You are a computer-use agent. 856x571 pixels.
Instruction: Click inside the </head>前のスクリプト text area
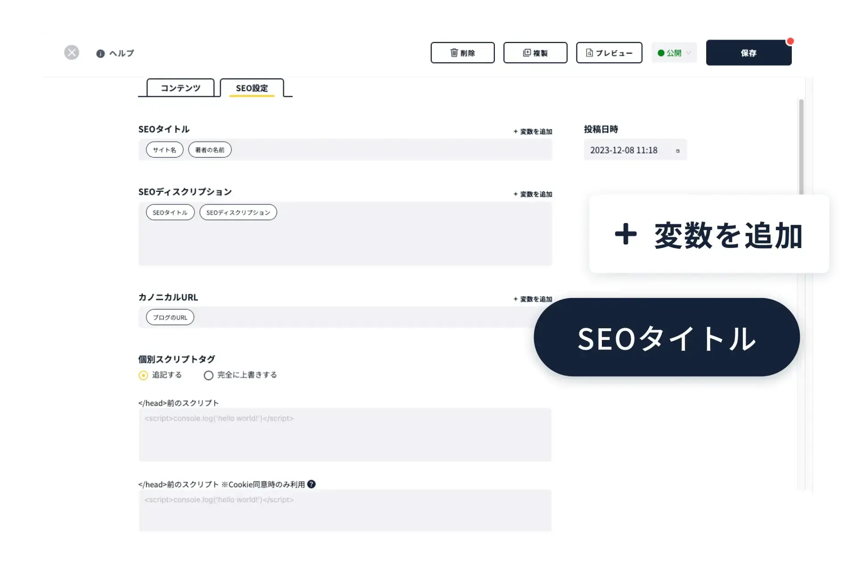[345, 435]
